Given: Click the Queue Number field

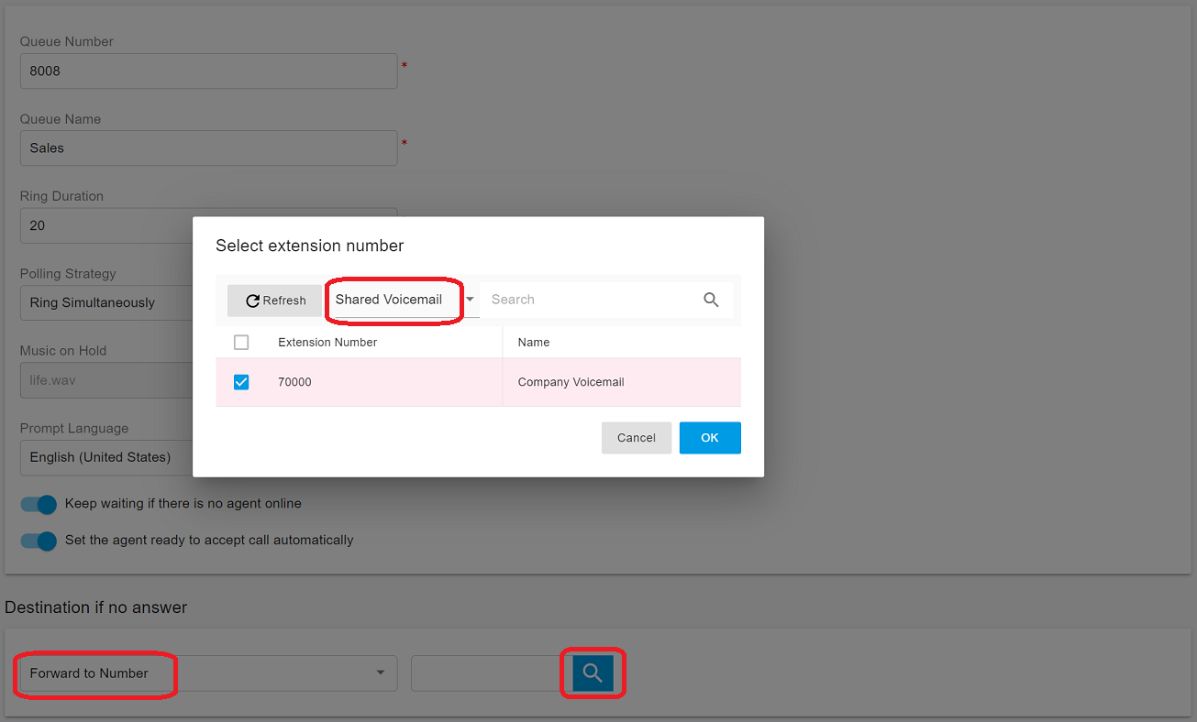Looking at the screenshot, I should (x=208, y=71).
